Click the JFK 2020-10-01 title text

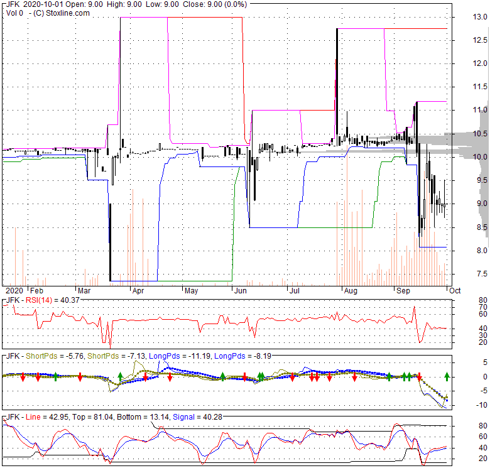tap(35, 4)
